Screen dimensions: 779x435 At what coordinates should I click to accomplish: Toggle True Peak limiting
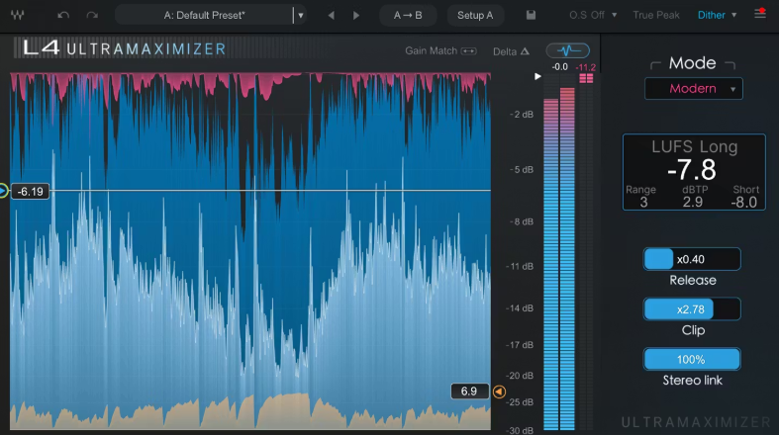pyautogui.click(x=656, y=15)
